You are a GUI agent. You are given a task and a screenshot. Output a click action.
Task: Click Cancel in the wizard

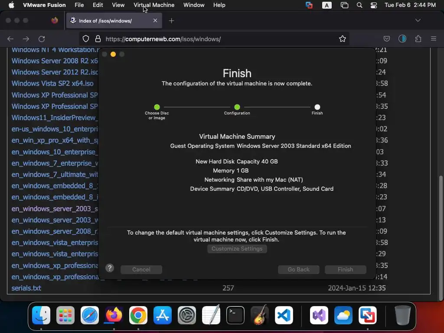click(x=141, y=270)
